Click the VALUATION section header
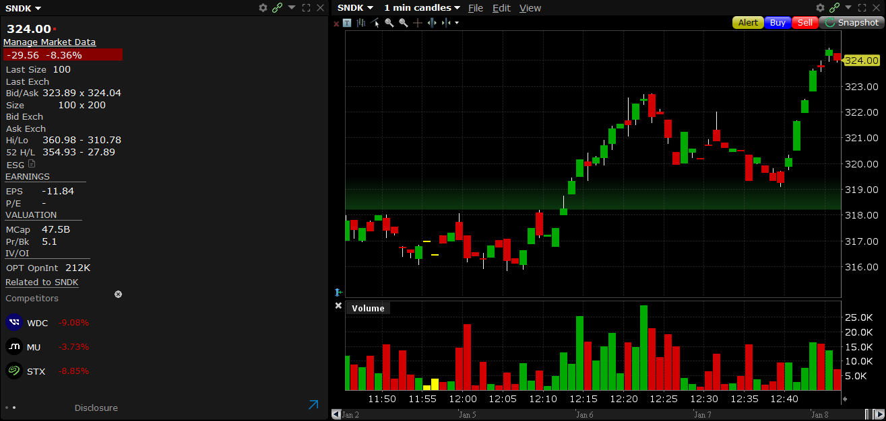 31,215
